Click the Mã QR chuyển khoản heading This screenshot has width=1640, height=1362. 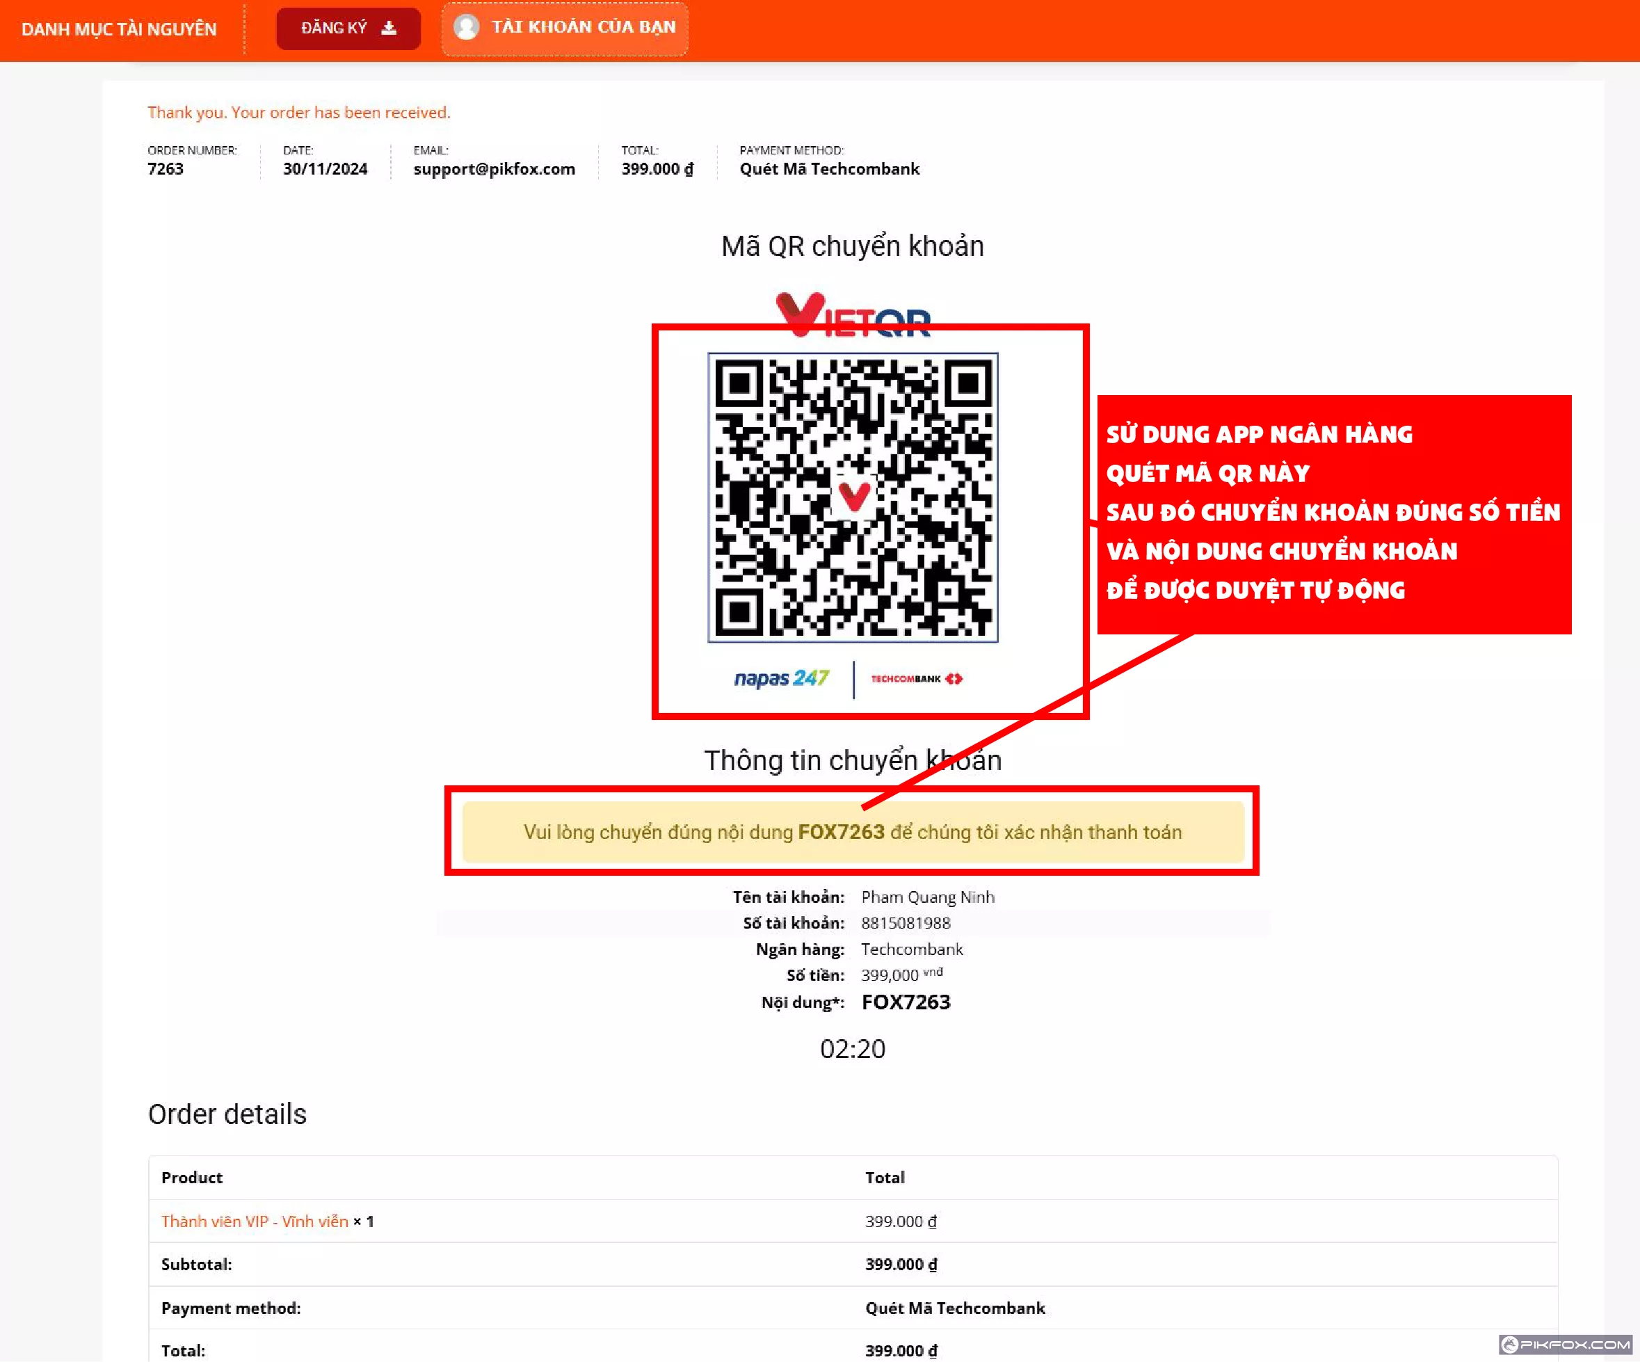pos(853,247)
